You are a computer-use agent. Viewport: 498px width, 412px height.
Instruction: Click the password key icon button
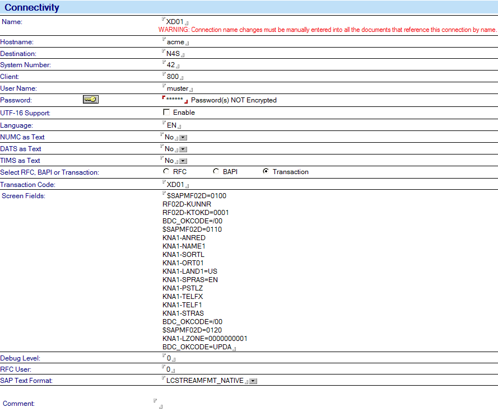91,99
